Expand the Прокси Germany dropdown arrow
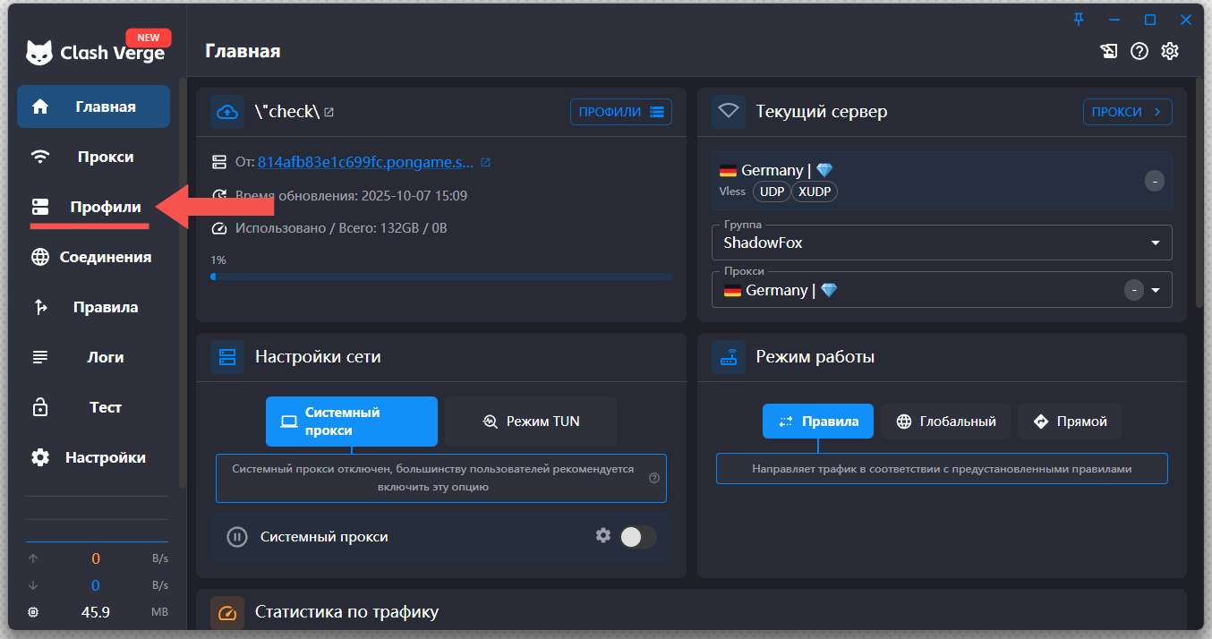 tap(1156, 290)
